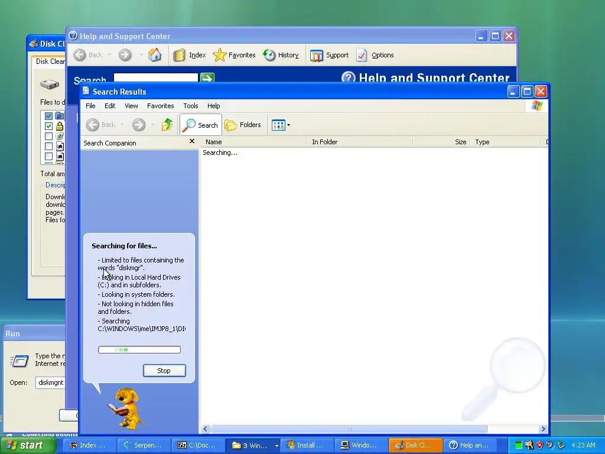Screen dimensions: 605x454
Task: Close the Search Companion pane
Action: tap(192, 141)
